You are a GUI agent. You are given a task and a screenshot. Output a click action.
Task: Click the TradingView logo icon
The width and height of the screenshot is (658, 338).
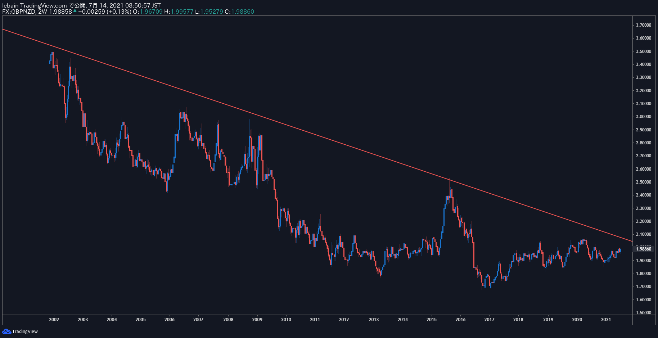pos(6,331)
